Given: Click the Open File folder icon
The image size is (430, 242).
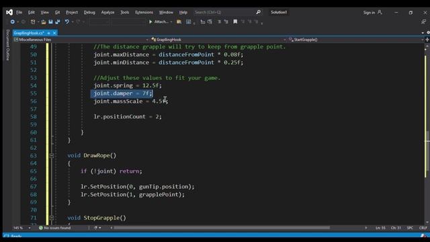Looking at the screenshot, I should (x=44, y=22).
